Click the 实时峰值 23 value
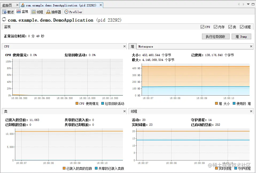 coord(151,125)
